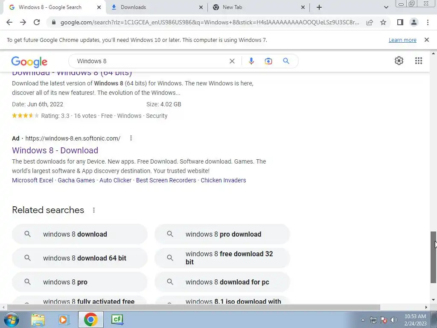Viewport: 437px width, 328px height.
Task: Click the Google search input field
Action: pos(151,61)
